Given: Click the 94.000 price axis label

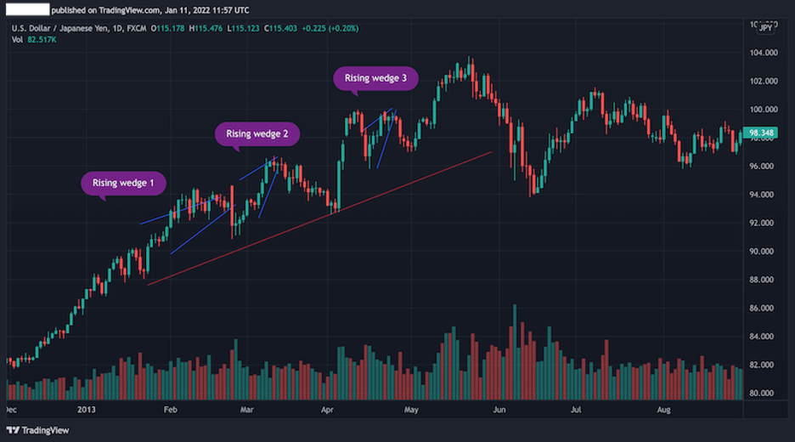Looking at the screenshot, I should [764, 195].
